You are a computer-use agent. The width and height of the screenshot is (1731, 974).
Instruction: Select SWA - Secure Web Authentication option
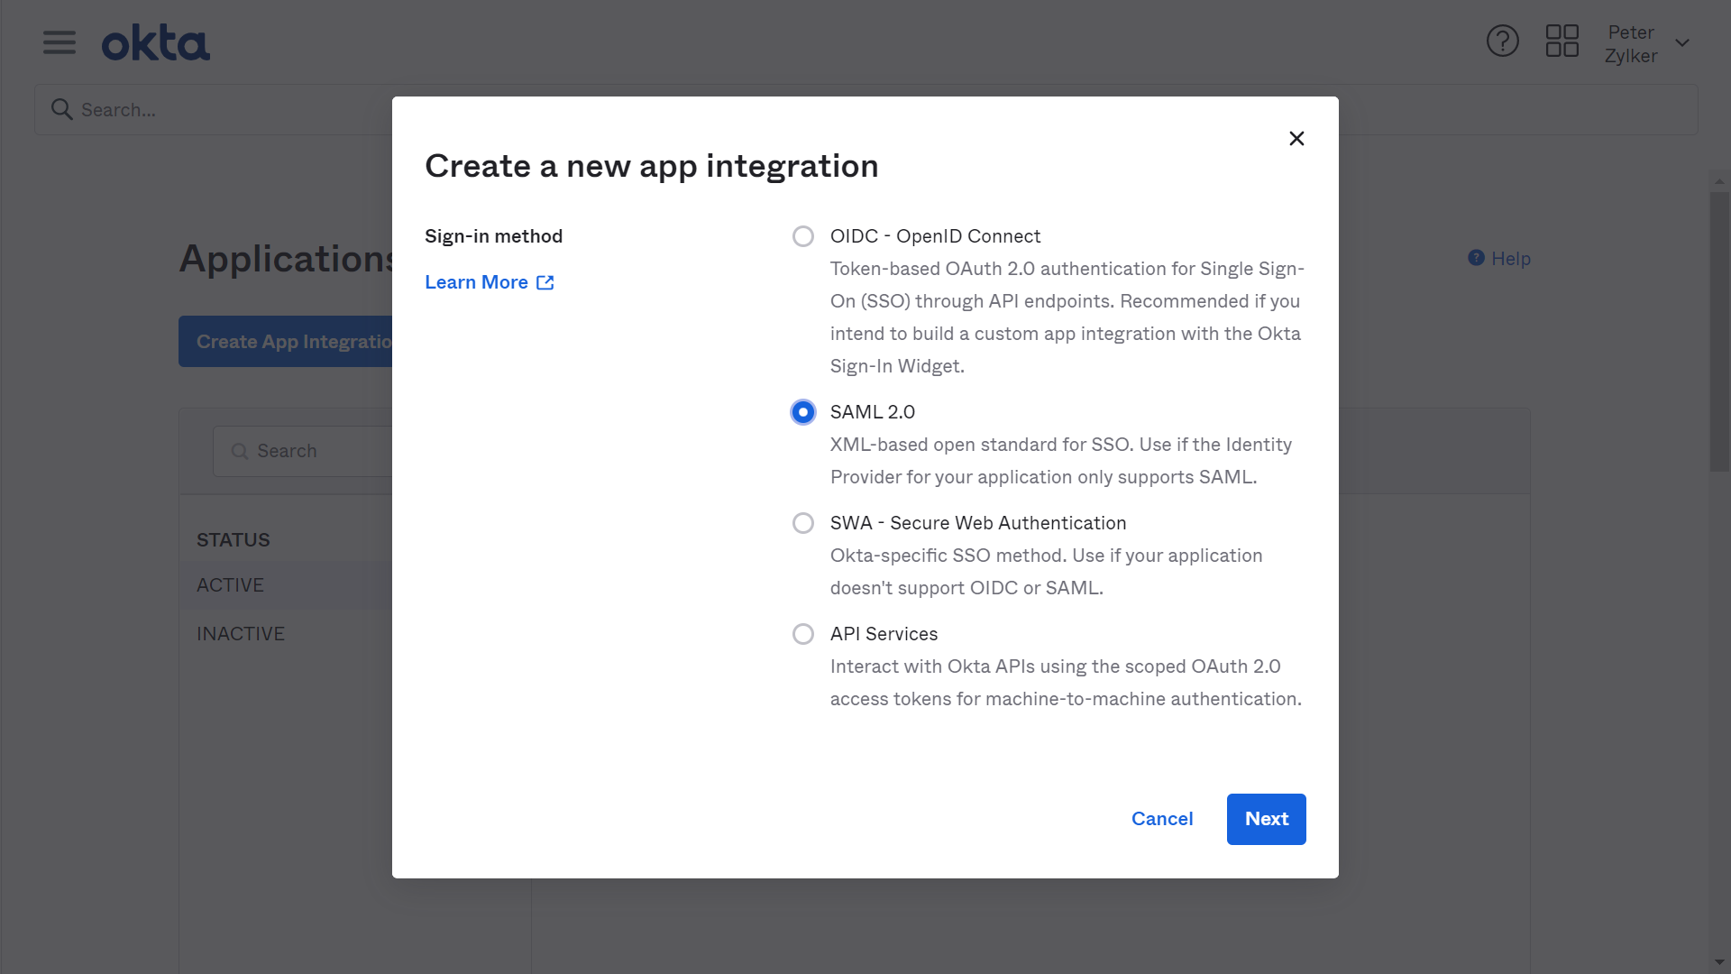pos(802,523)
